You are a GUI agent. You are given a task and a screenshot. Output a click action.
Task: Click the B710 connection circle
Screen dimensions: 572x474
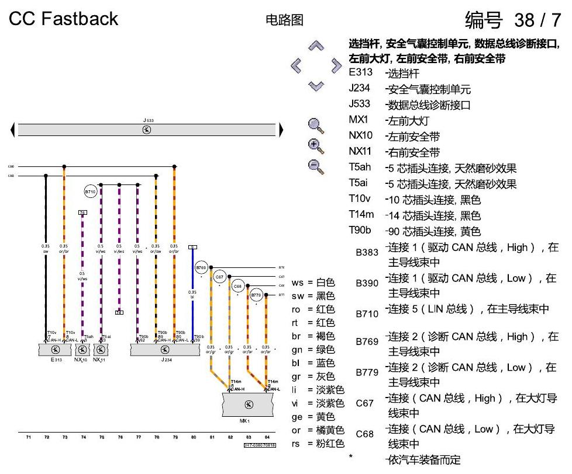tap(90, 191)
